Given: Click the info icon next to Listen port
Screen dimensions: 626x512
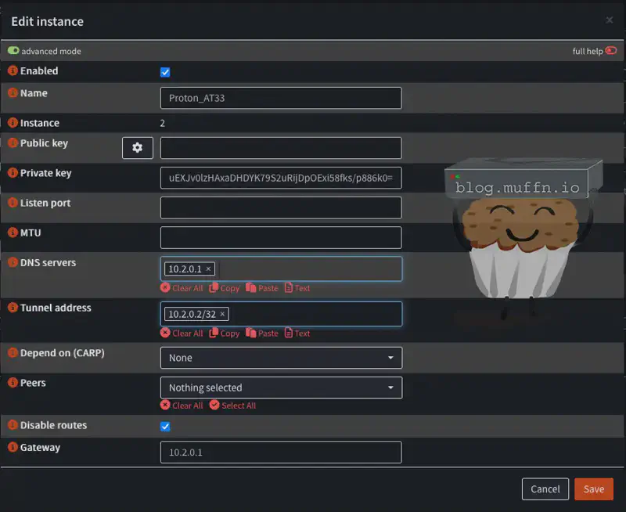Looking at the screenshot, I should click(13, 203).
